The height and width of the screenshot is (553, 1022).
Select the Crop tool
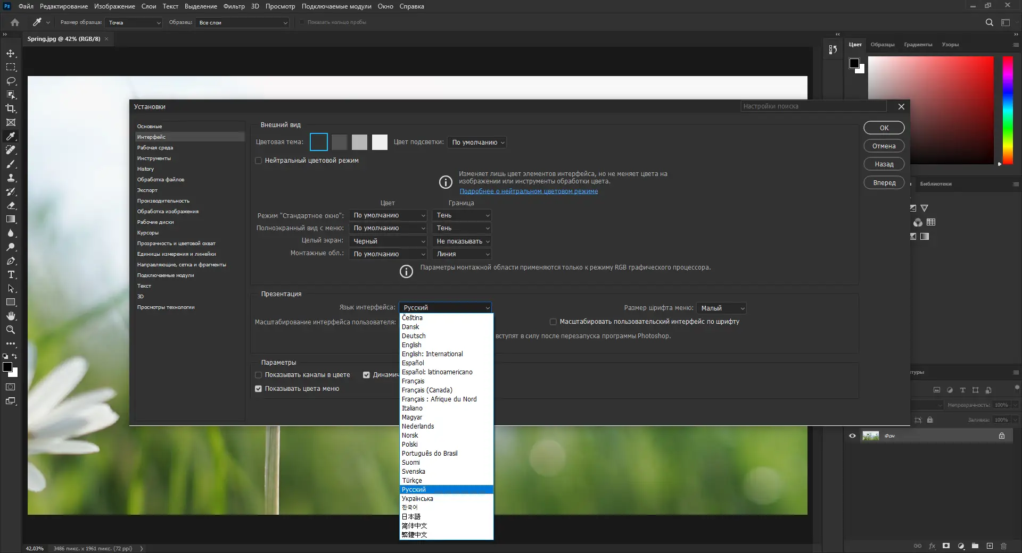point(11,108)
